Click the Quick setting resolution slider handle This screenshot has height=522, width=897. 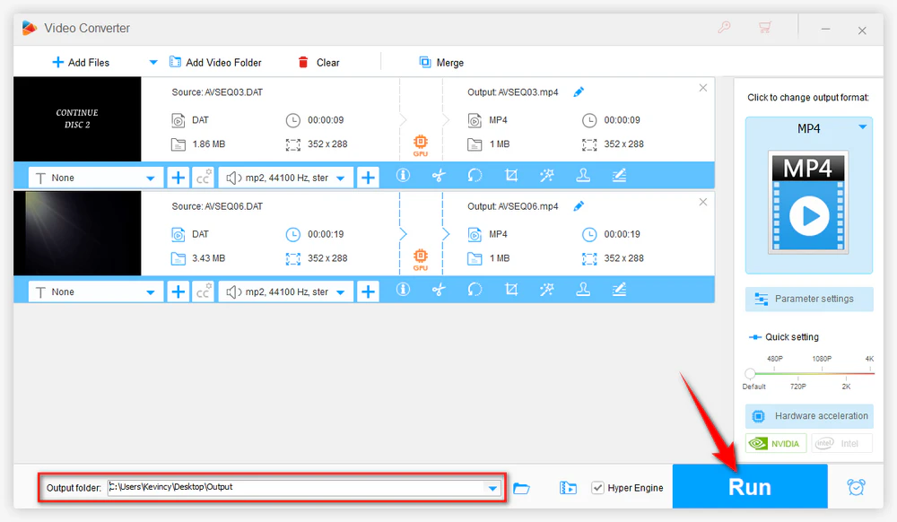coord(750,374)
